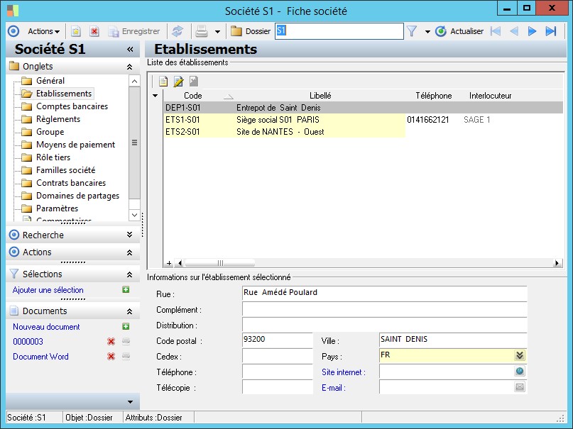Collapse the Onglets panel section
This screenshot has width=573, height=429.
[x=129, y=67]
